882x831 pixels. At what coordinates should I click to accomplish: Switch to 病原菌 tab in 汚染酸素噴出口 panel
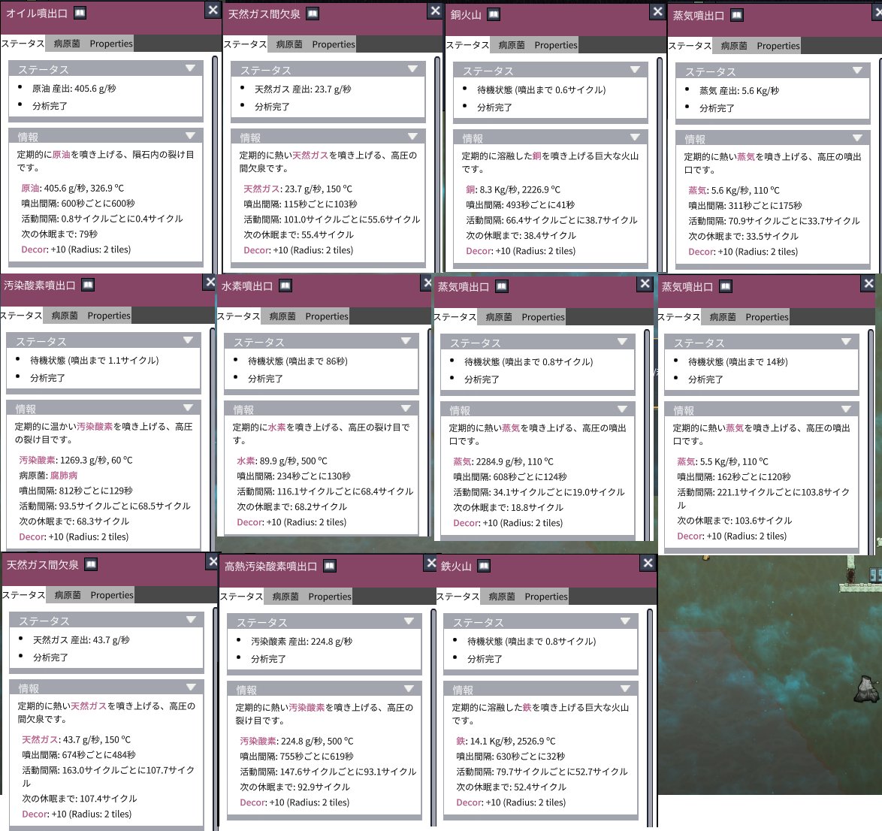pos(64,316)
